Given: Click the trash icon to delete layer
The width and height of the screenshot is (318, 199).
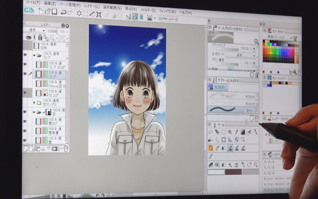Looking at the screenshot, I should [x=66, y=148].
